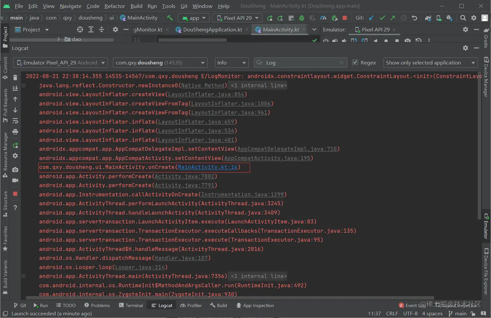
Task: Take a screenshot with the camera icon
Action: point(15,170)
